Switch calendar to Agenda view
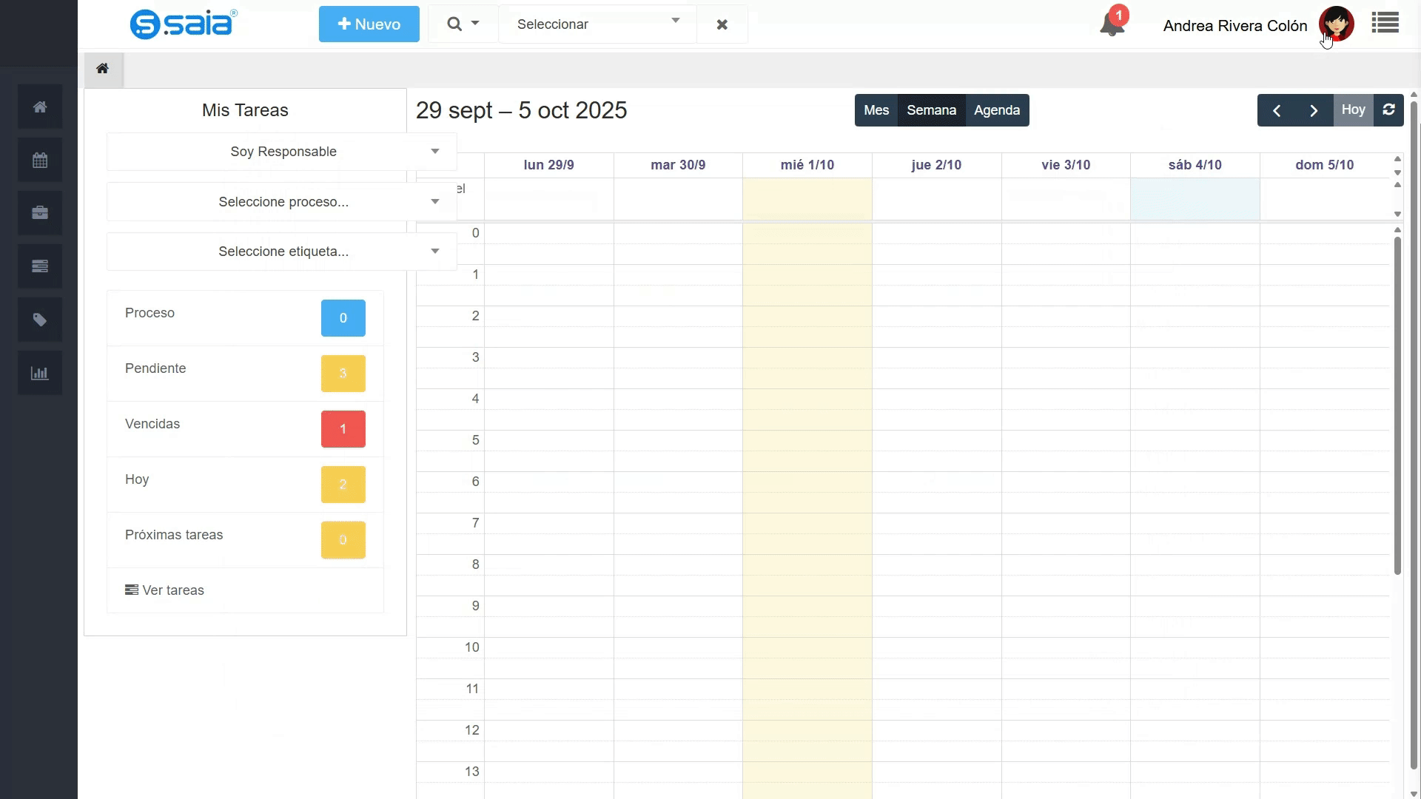The height and width of the screenshot is (799, 1421). tap(997, 110)
